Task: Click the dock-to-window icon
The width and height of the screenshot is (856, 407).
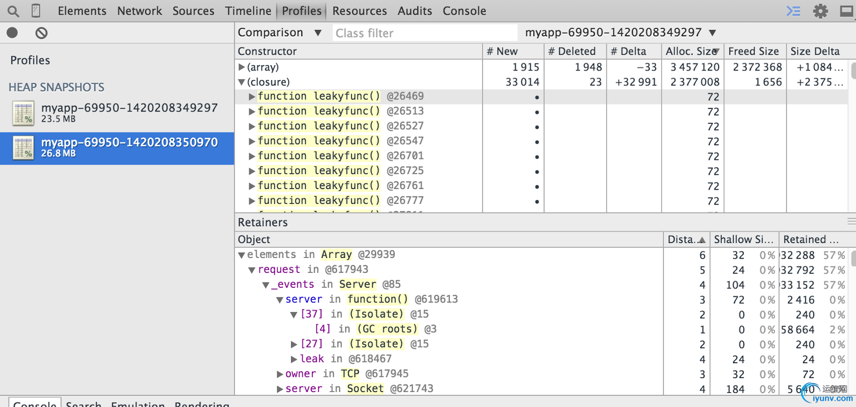Action: coord(847,11)
